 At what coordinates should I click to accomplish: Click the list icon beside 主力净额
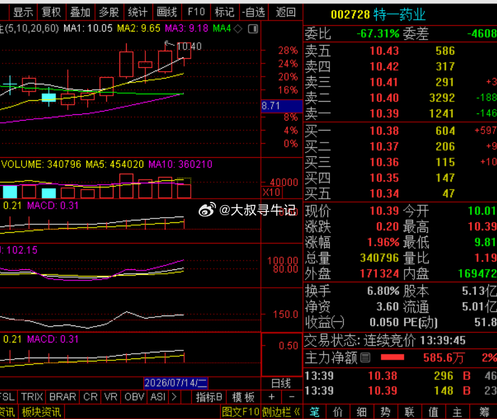point(365,358)
